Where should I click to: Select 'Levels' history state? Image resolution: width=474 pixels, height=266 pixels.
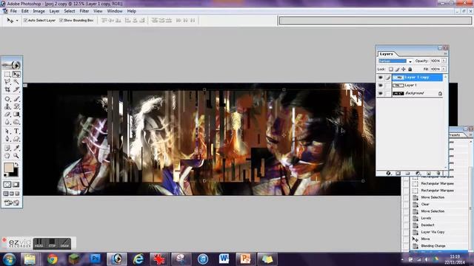426,218
